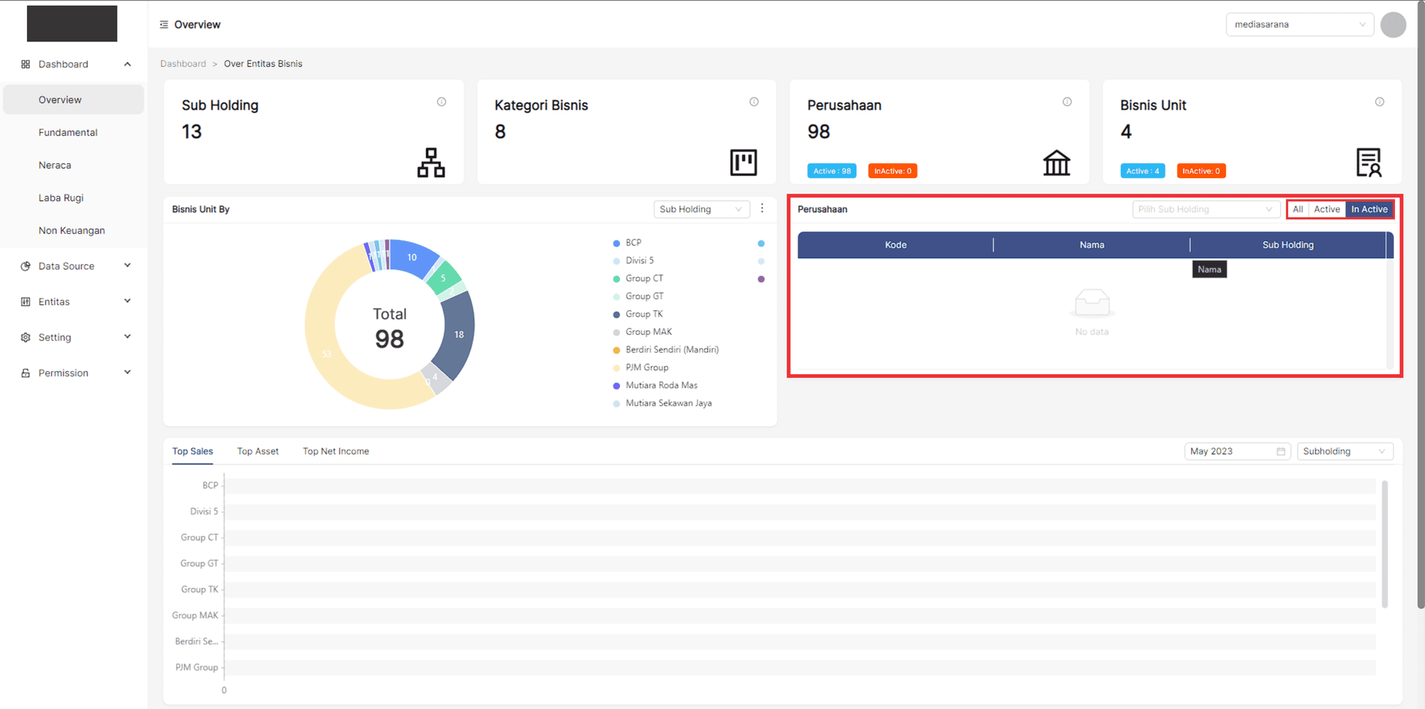Select the In Active filter in Perusahaan panel

pyautogui.click(x=1369, y=209)
